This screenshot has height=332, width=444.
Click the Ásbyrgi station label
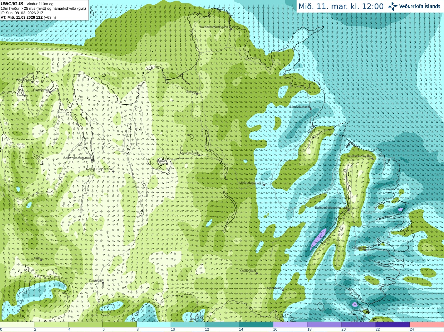coord(191,91)
